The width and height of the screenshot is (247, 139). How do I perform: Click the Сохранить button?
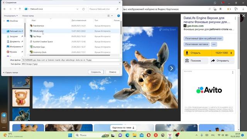(96, 72)
